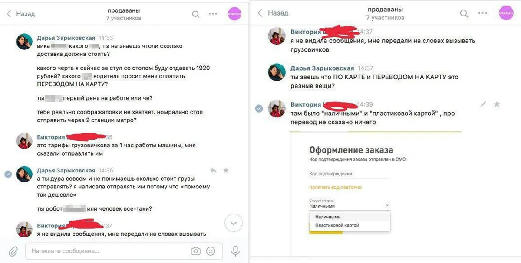Star the 14:36 message from Дарья
This screenshot has width=521, height=263.
pos(226,170)
